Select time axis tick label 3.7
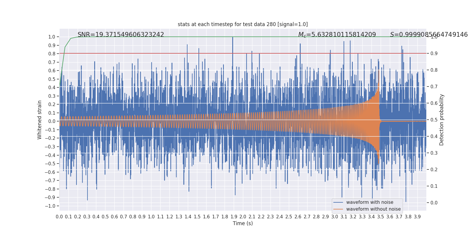Screen dimensions: 474x237 [399, 217]
